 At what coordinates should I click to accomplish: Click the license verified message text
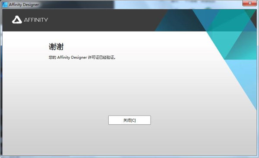tap(82, 58)
